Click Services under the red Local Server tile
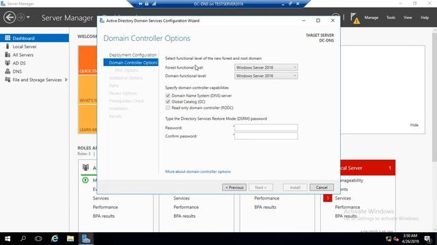Image resolution: width=437 pixels, height=245 pixels. 343,198
